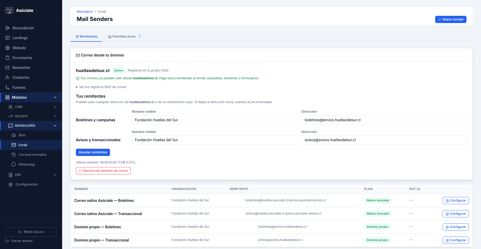Click the Configuración gear icon in sidebar

click(11, 184)
